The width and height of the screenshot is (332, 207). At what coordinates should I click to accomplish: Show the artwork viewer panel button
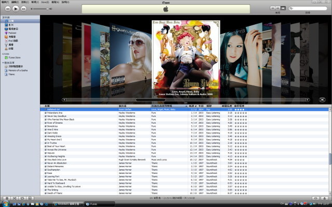click(30, 198)
